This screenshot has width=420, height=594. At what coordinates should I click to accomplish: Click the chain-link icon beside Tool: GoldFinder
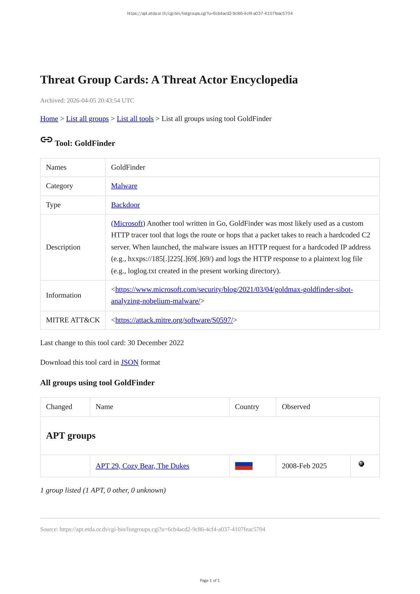click(46, 140)
